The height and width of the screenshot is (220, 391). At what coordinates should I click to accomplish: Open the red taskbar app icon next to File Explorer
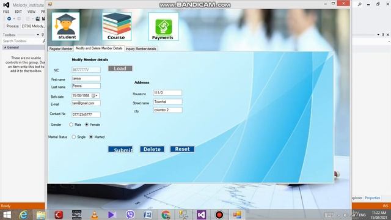click(59, 215)
